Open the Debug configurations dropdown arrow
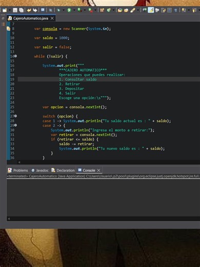Screen dimensions: 200x267 [x=64, y=10]
